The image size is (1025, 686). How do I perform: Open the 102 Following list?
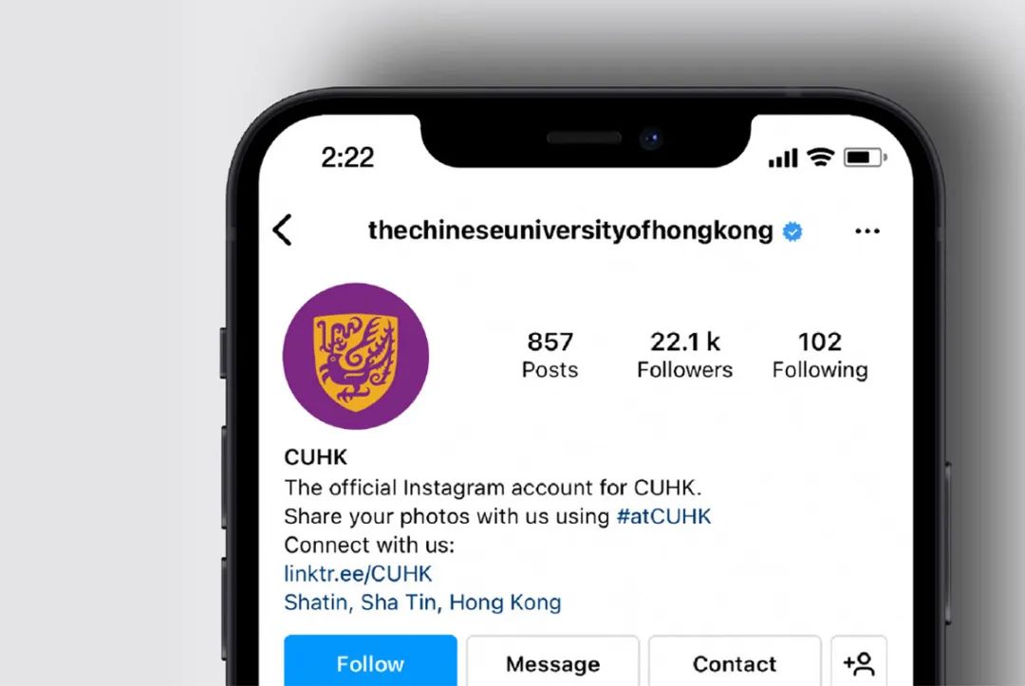click(x=820, y=355)
